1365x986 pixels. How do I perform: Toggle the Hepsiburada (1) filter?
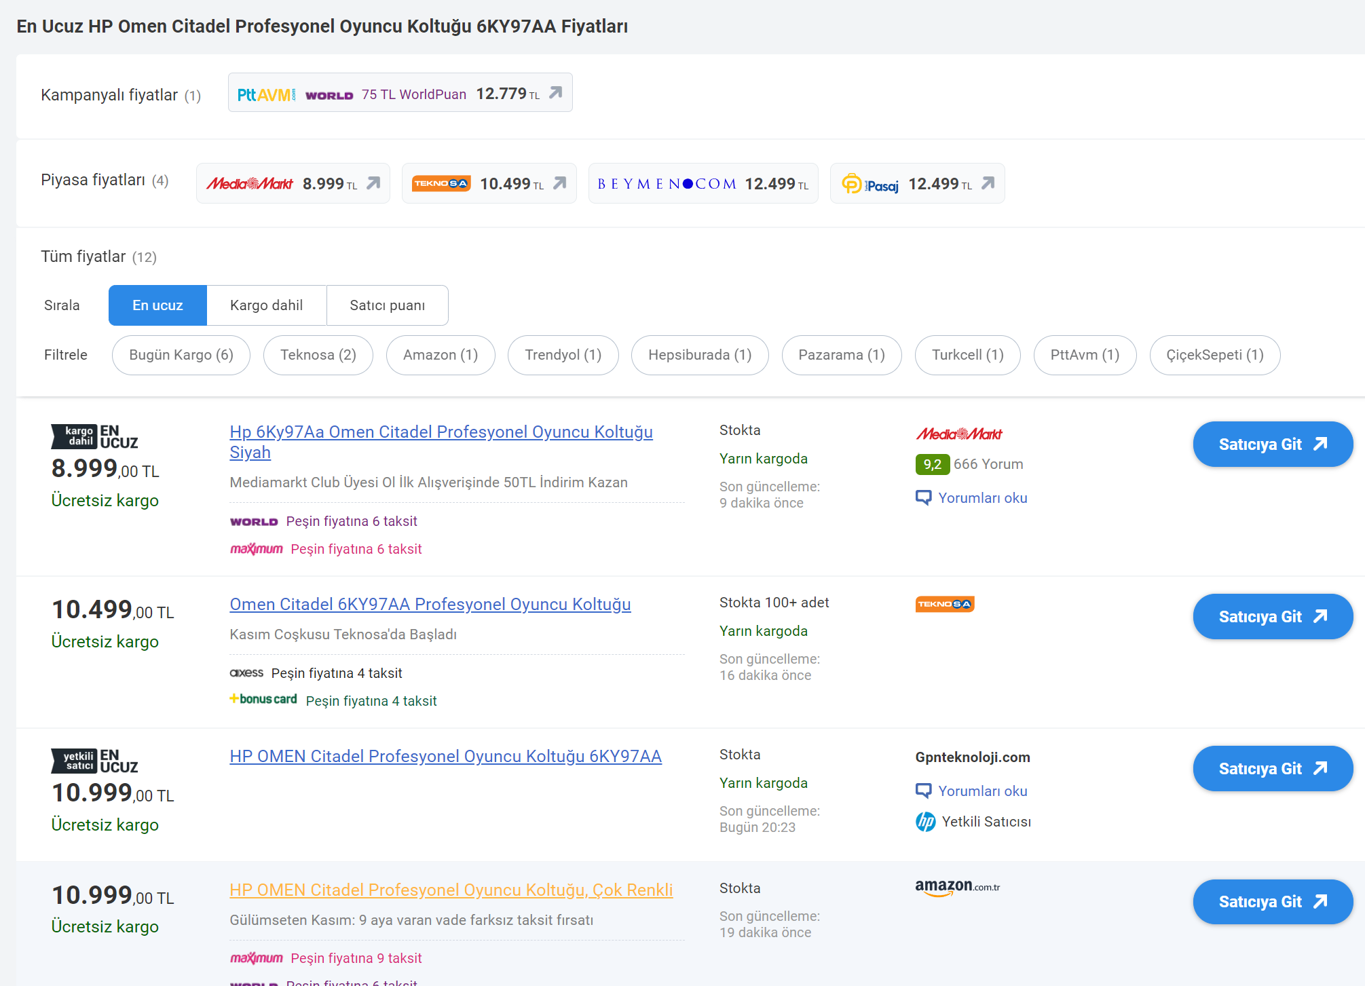[700, 355]
